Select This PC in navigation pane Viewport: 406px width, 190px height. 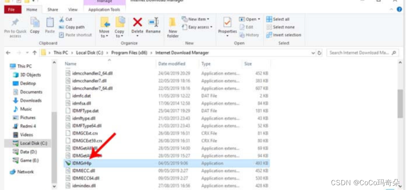(x=21, y=66)
